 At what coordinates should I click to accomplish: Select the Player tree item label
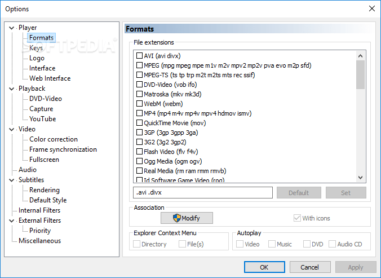[28, 28]
